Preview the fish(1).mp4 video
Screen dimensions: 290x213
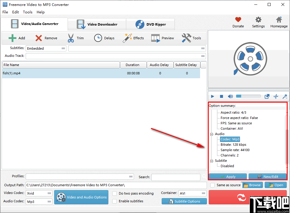(163, 38)
